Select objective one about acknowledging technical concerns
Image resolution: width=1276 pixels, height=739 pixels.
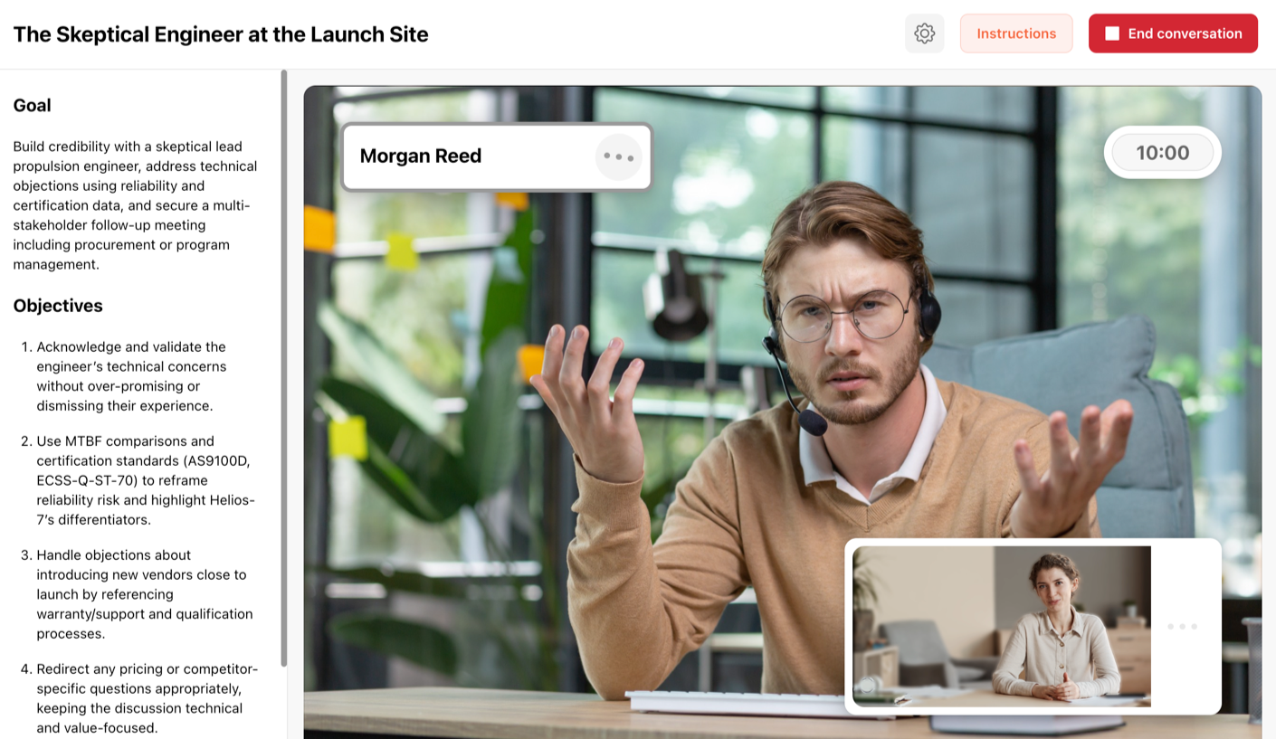click(132, 376)
